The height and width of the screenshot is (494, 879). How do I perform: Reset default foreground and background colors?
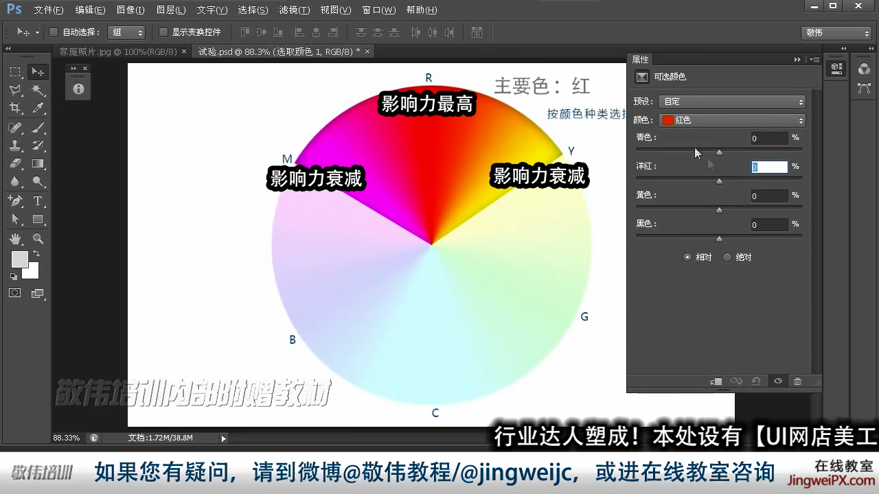[x=13, y=277]
